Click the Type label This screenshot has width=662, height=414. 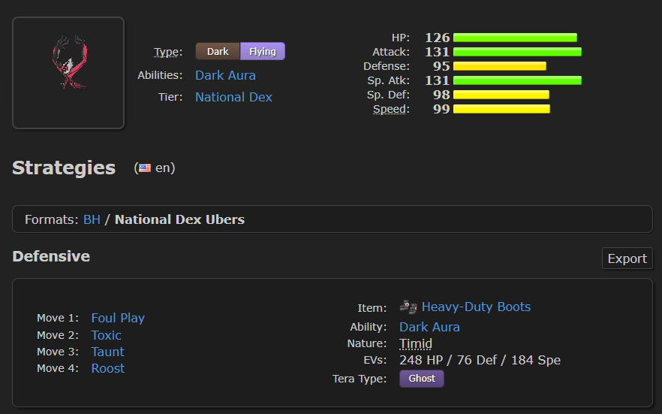[x=168, y=52]
